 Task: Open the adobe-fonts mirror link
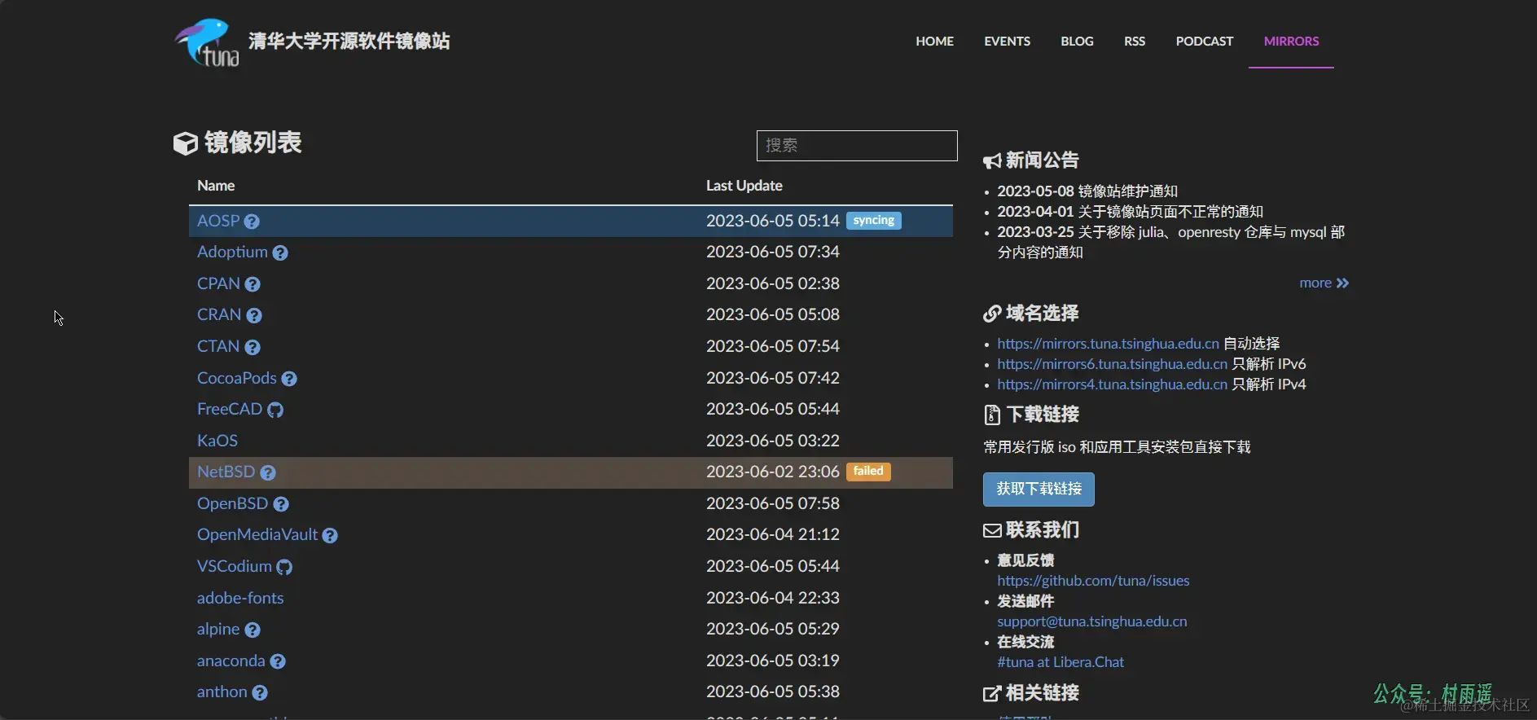[x=240, y=599]
